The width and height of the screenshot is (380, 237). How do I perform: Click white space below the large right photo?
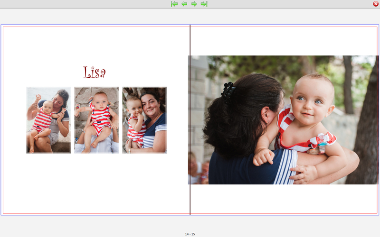(285, 199)
